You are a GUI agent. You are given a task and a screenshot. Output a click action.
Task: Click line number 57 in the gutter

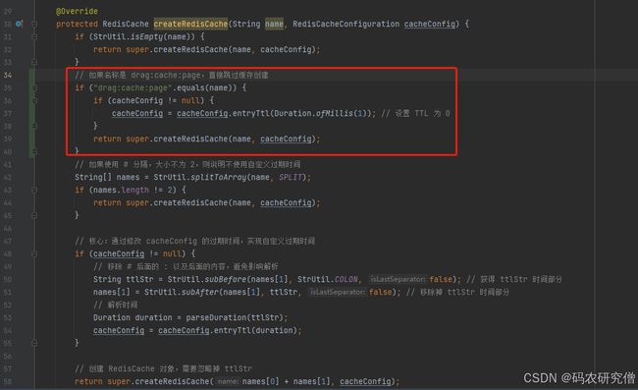pyautogui.click(x=8, y=368)
